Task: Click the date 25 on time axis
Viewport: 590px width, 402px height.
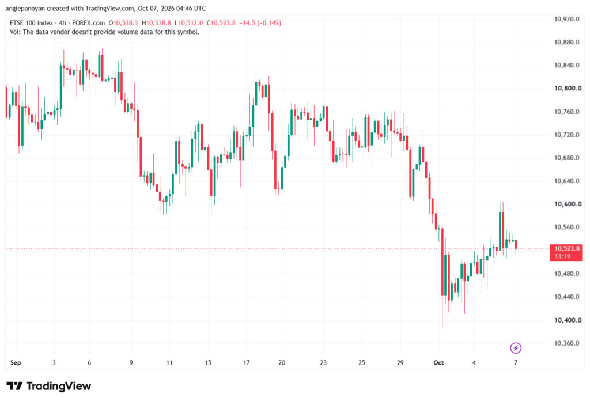Action: click(362, 362)
